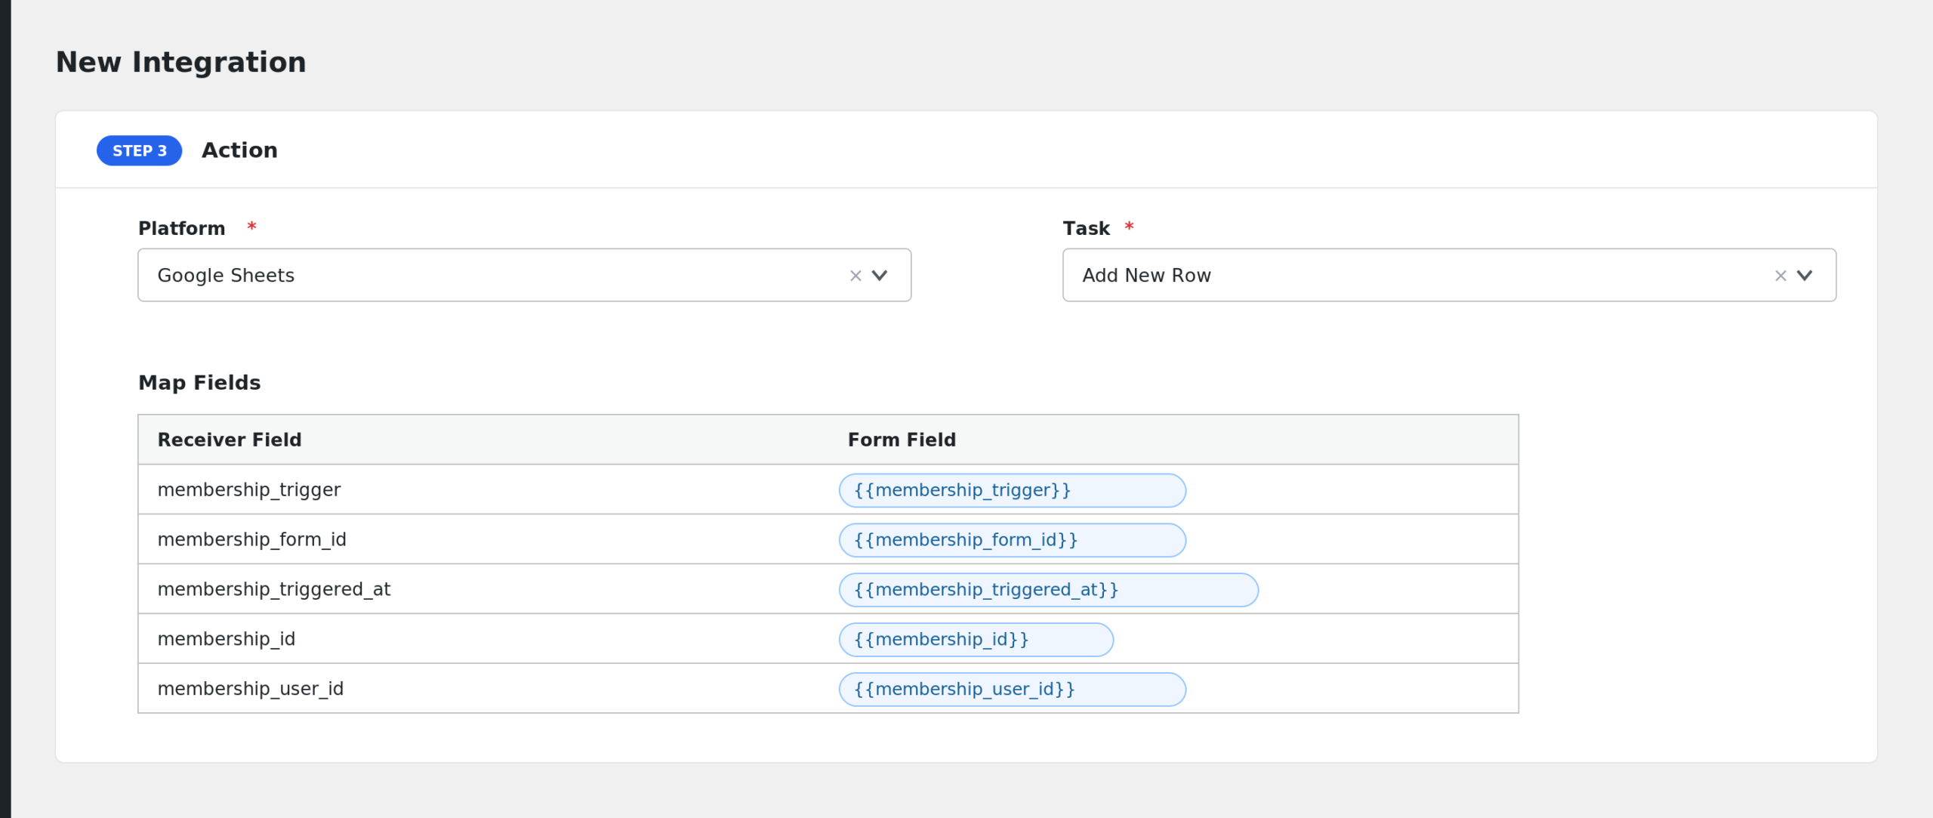Screen dimensions: 1933x818
Task: Open the Platform field showing Google Sheets
Action: 524,275
